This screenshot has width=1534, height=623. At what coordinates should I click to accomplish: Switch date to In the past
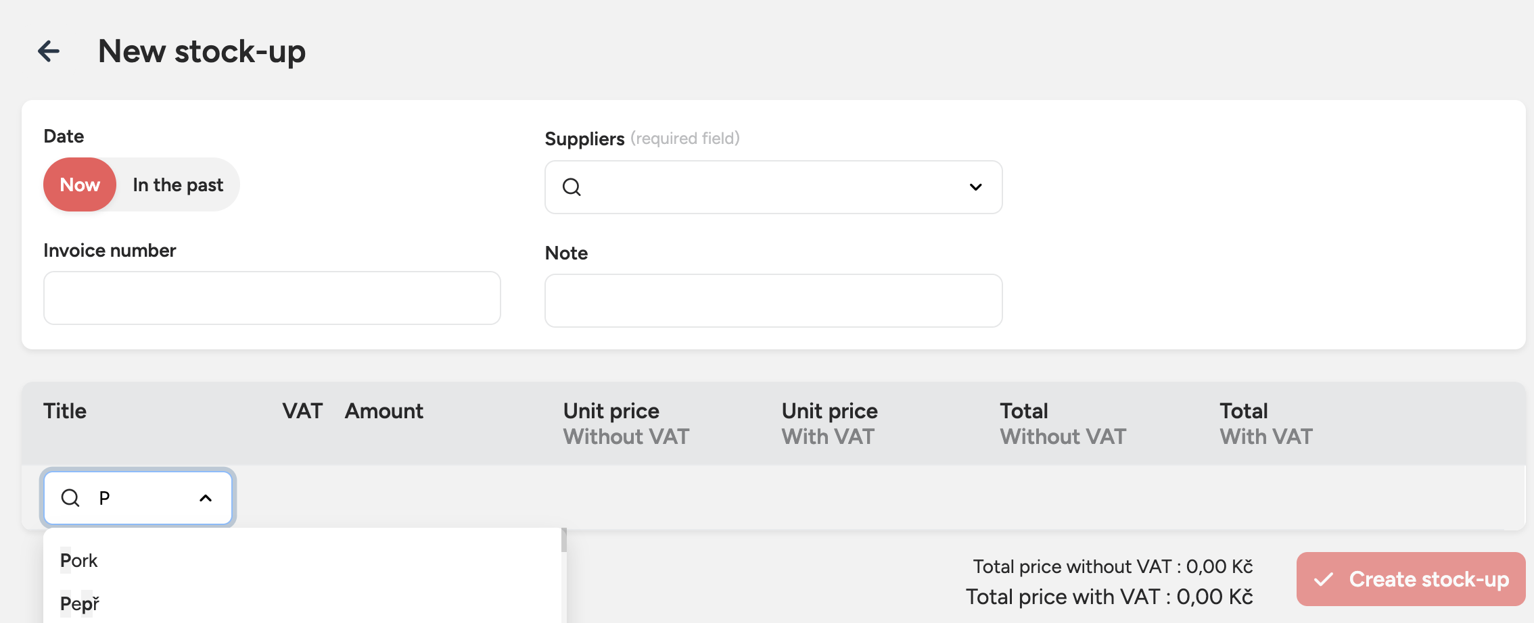(178, 184)
